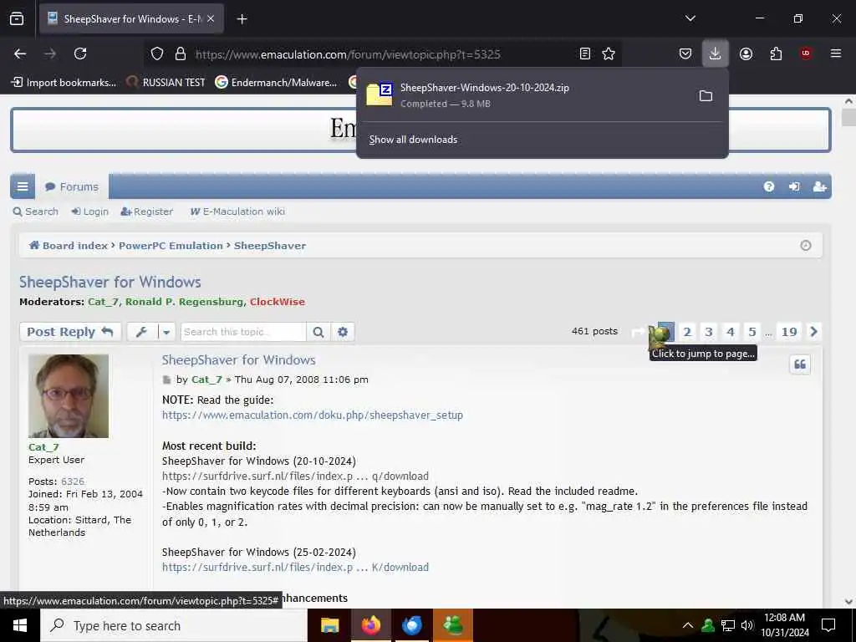Screen dimensions: 856x642
Task: Close the SheepShaver for Windows tab
Action: point(211,18)
